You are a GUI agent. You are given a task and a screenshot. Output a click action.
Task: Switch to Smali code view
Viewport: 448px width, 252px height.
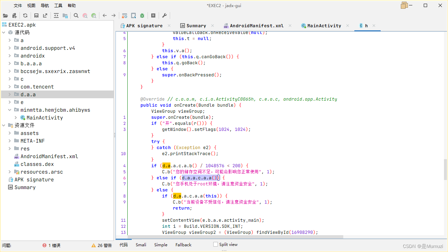(141, 245)
